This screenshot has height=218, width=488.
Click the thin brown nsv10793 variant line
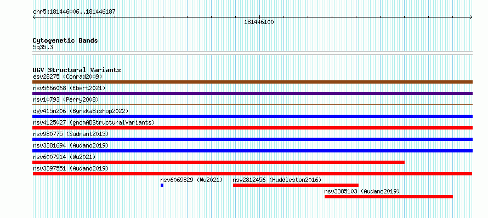pos(252,105)
